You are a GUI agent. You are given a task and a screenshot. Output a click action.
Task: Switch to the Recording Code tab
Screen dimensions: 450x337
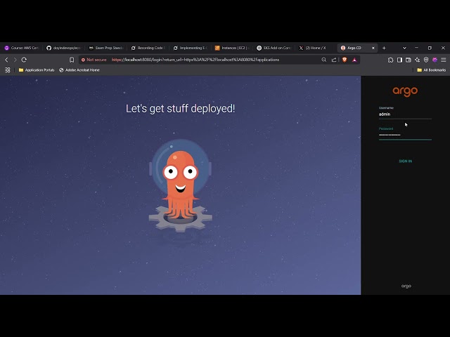(x=148, y=48)
